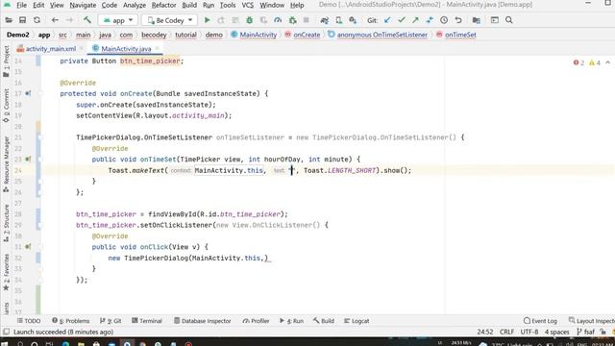Viewport: 615px width, 346px height.
Task: Show Git history clock icon
Action: 444,20
